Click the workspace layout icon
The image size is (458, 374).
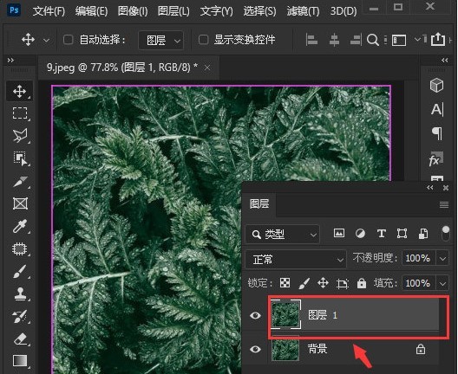[x=399, y=40]
